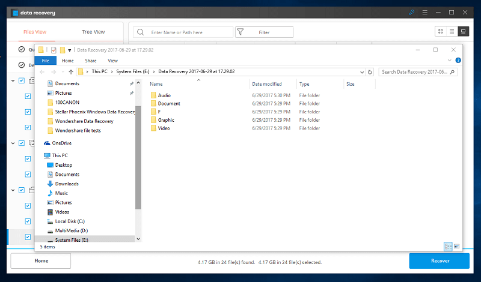
Task: Click the Filter button
Action: tap(264, 32)
